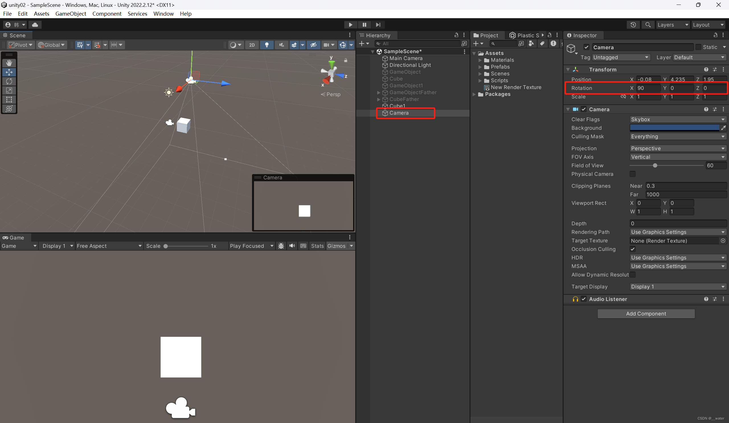Image resolution: width=729 pixels, height=423 pixels.
Task: Click the Far clipping plane value field
Action: [686, 194]
